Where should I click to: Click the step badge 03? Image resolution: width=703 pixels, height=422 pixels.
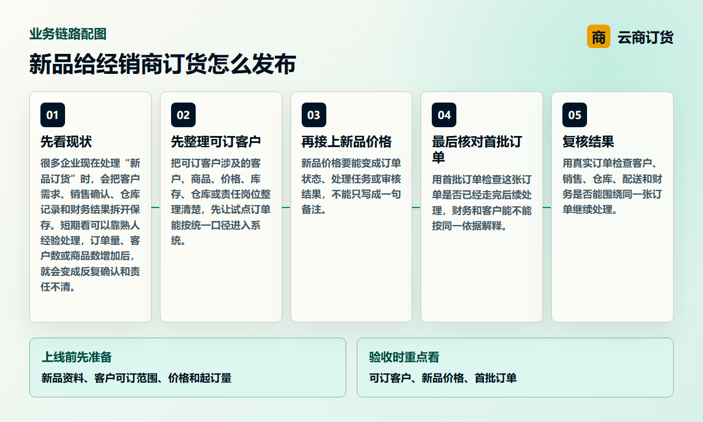[314, 115]
